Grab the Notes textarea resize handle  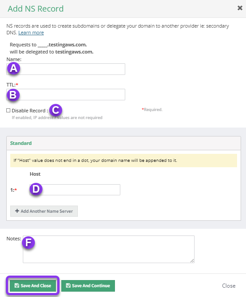click(192, 260)
